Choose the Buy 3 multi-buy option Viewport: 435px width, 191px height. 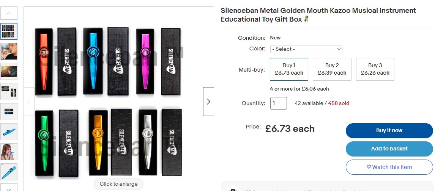pyautogui.click(x=375, y=69)
